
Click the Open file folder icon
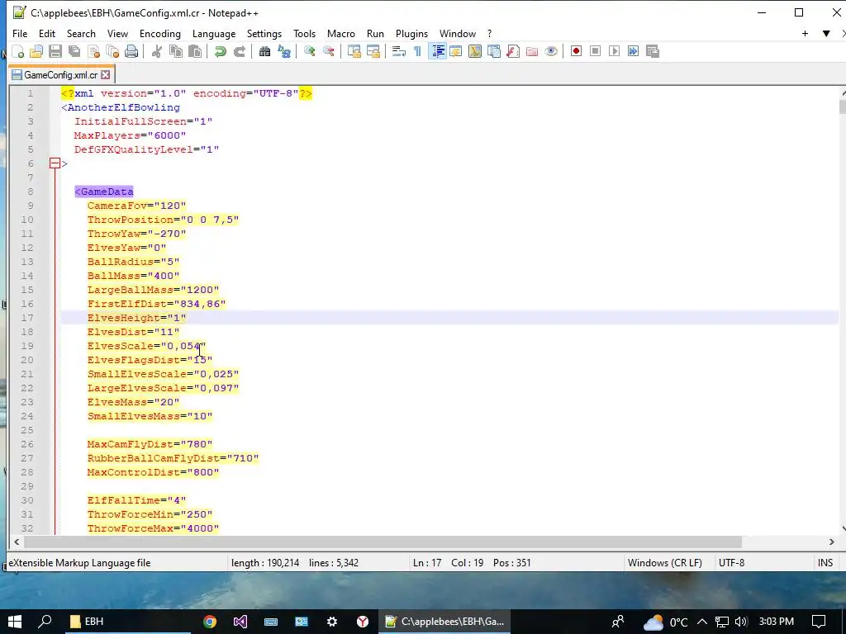click(36, 51)
